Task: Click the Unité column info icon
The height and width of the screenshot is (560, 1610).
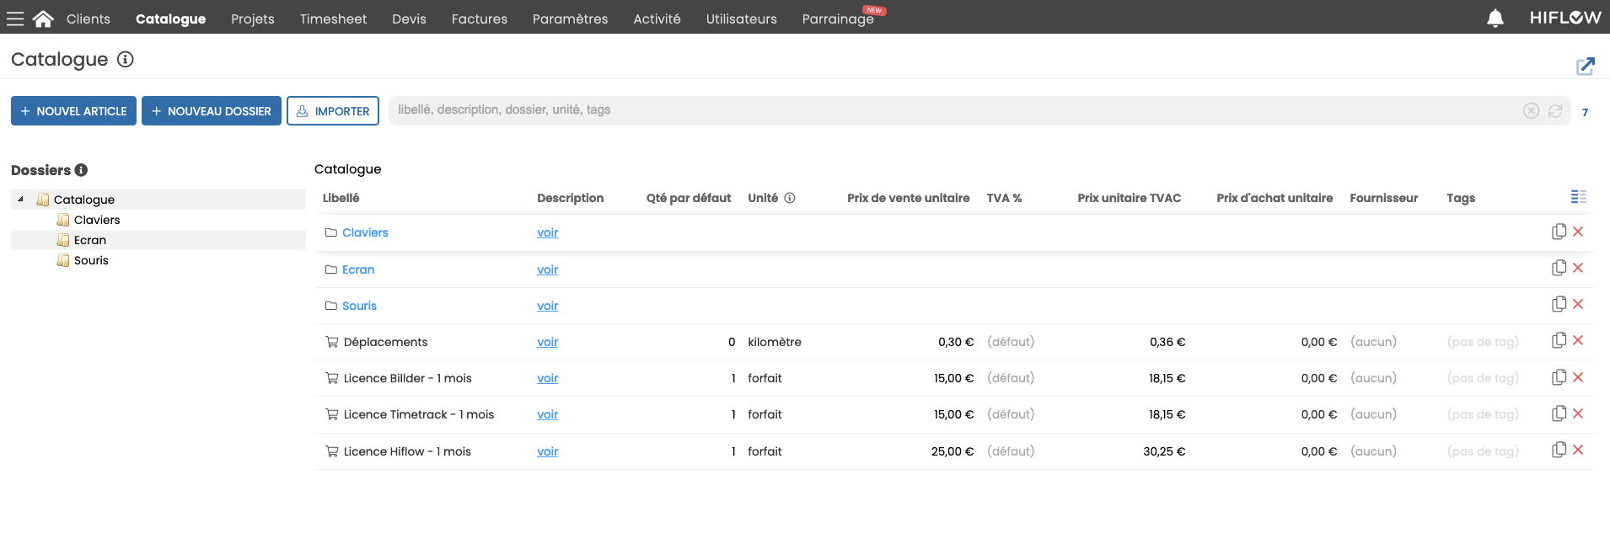Action: click(x=790, y=198)
